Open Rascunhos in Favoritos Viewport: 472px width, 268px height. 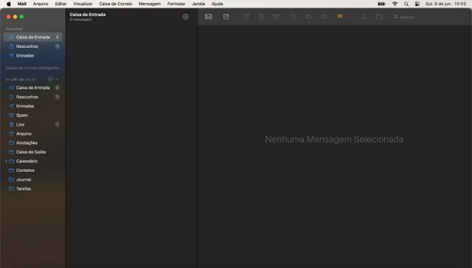[33, 46]
